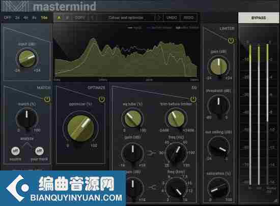The image size is (280, 206).
Task: Click the input (dB) knob
Action: 27,58
